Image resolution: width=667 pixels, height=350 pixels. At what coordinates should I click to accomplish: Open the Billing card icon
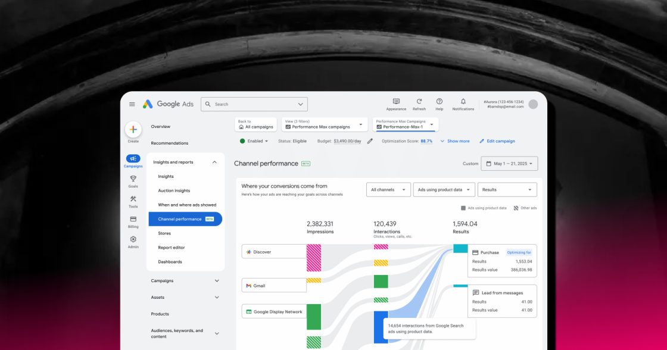pos(133,219)
